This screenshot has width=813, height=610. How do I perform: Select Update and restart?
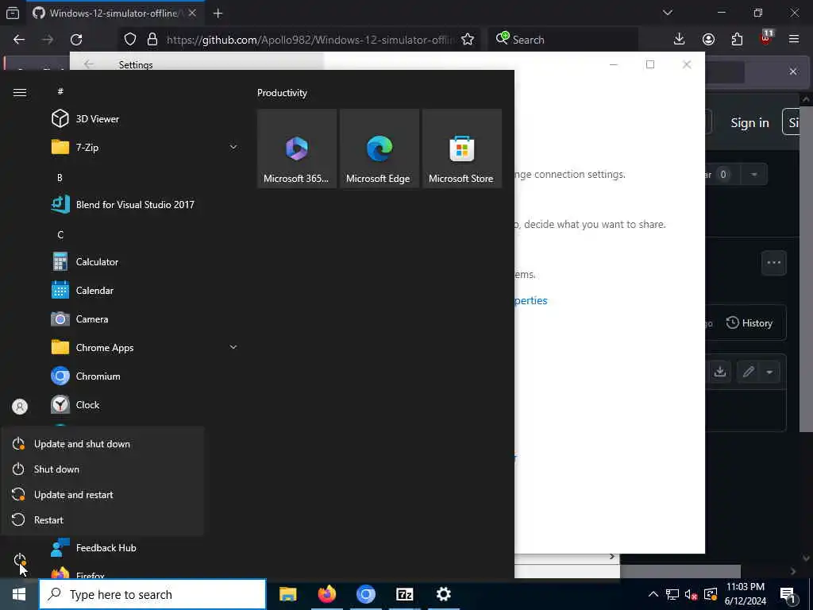click(x=102, y=494)
